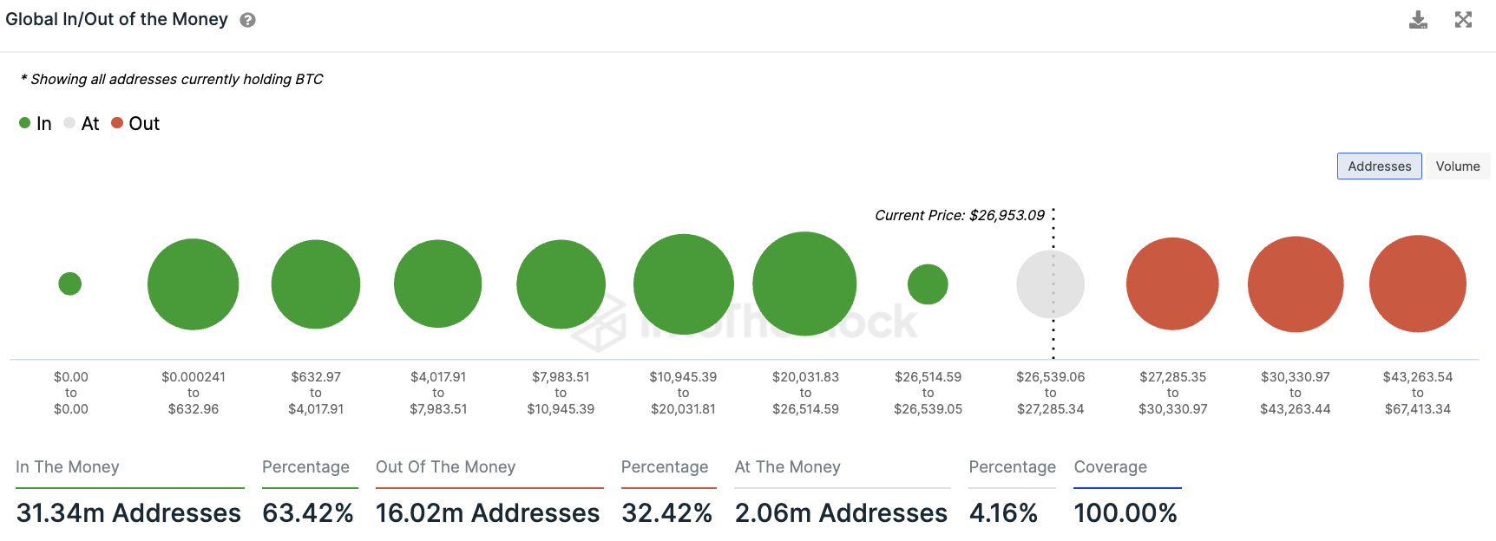Select the red $30,330.97 to $43,263.44 bubble
The image size is (1496, 541).
pyautogui.click(x=1295, y=284)
